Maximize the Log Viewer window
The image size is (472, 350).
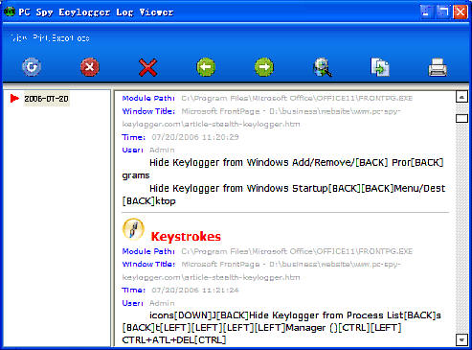[x=443, y=12]
